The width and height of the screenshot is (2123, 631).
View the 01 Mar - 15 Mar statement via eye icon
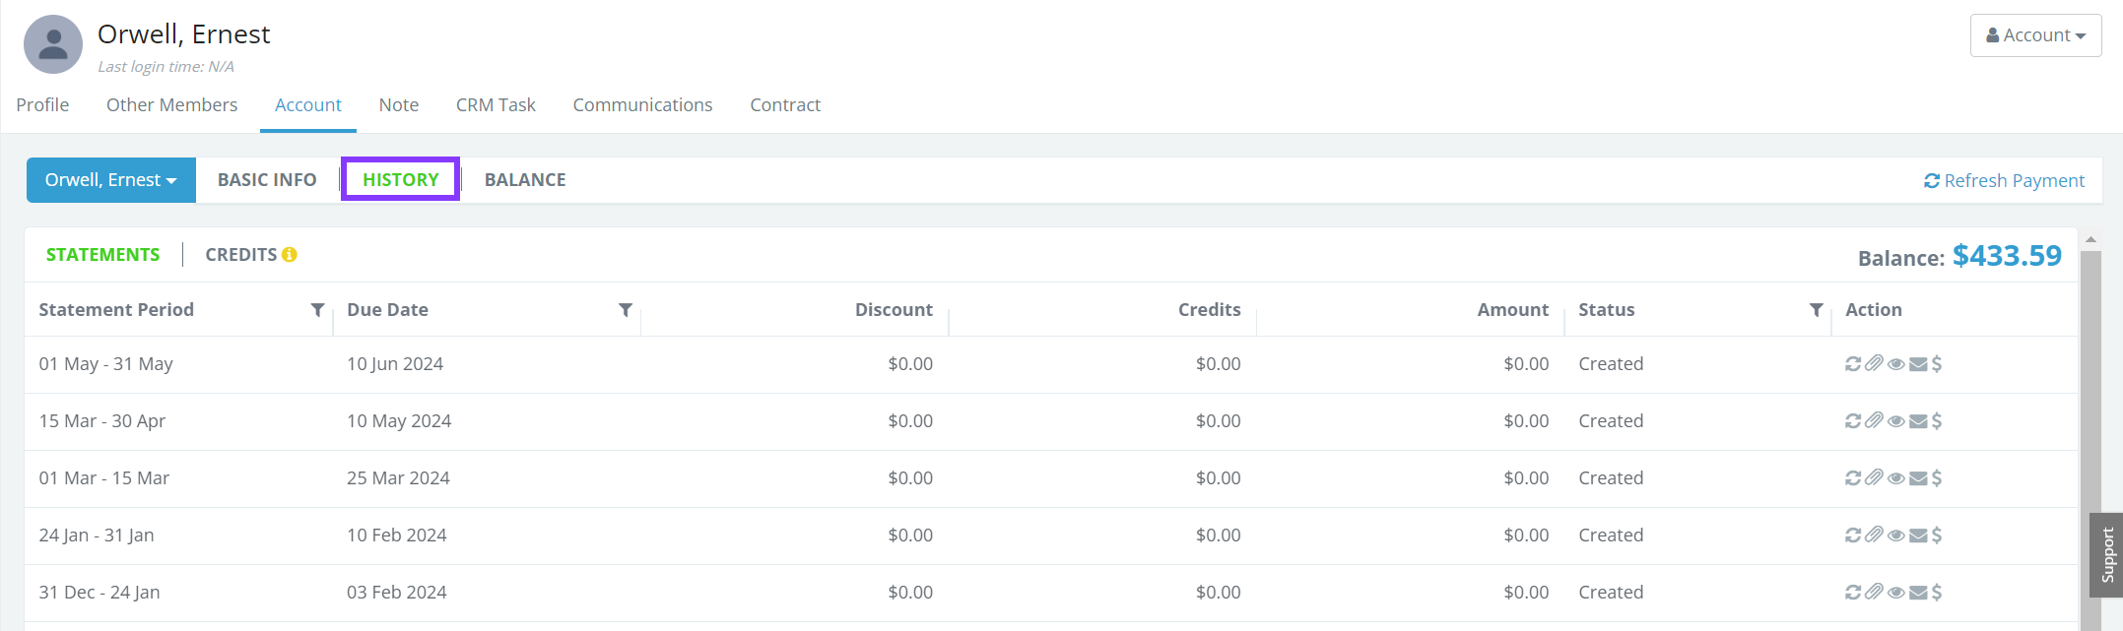(1895, 478)
